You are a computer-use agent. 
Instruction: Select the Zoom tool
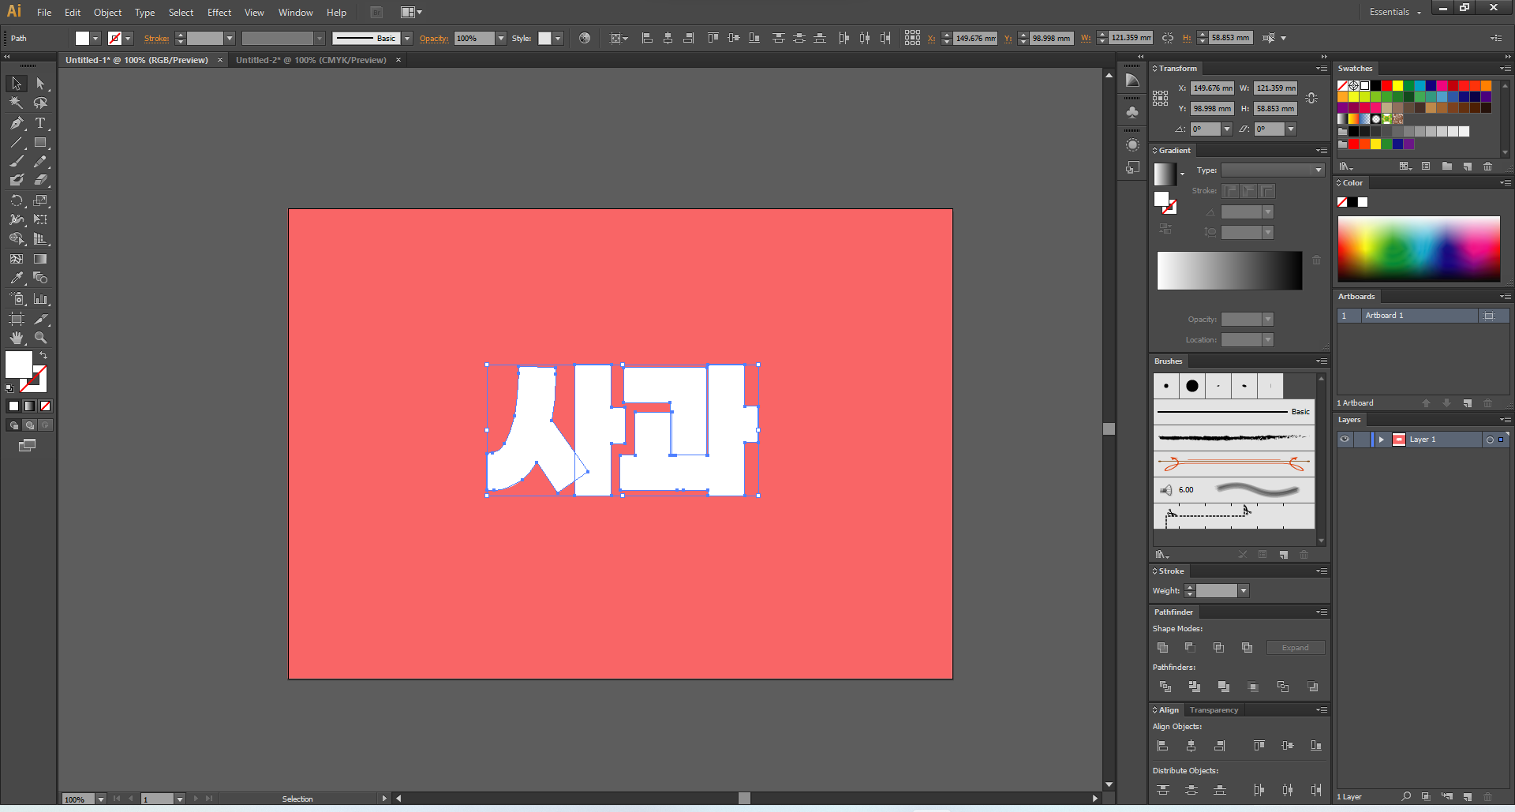click(x=40, y=338)
